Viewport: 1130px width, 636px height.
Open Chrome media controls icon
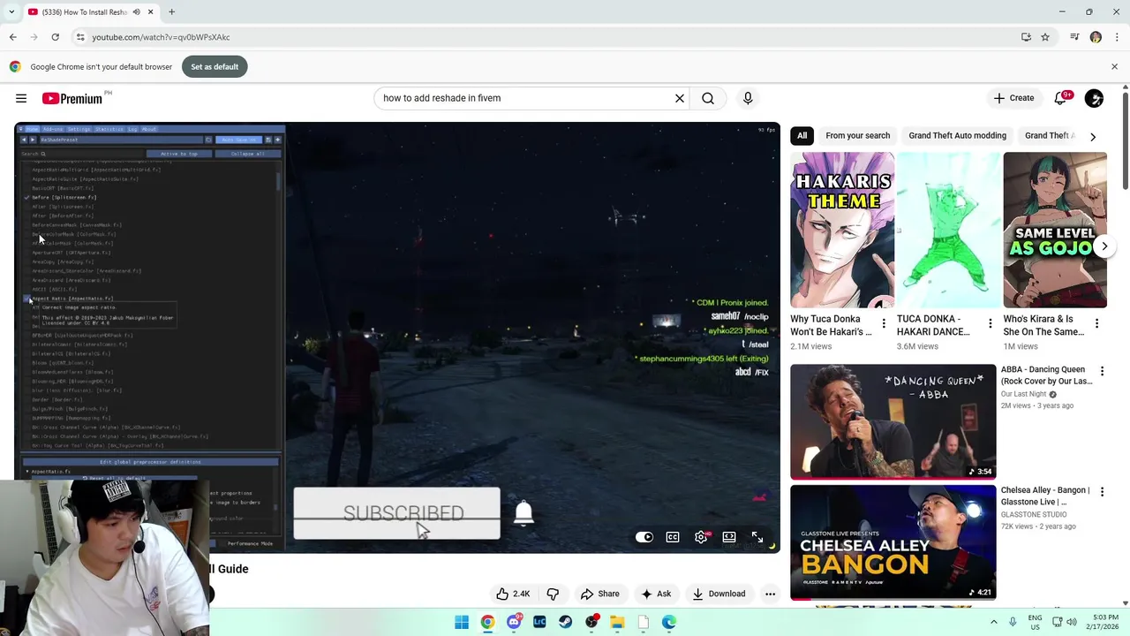pos(1074,37)
